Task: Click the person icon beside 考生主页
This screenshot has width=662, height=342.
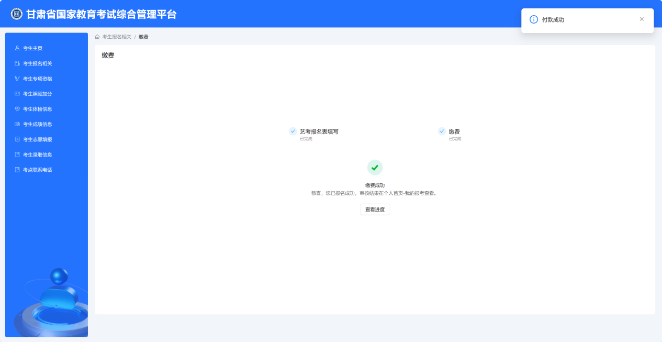Action: point(17,48)
